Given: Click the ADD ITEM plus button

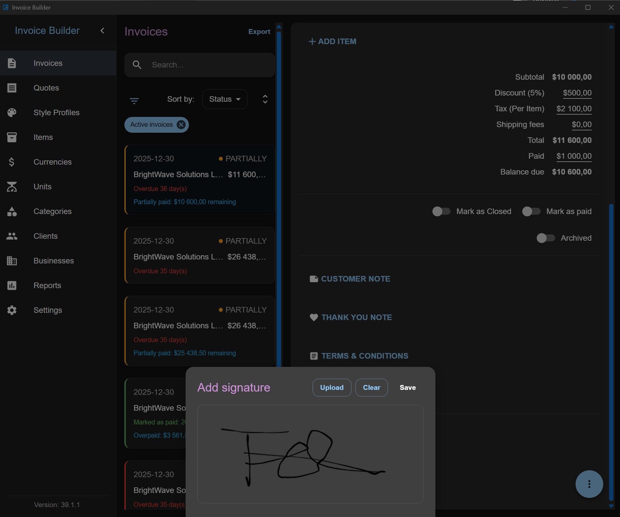Looking at the screenshot, I should [x=332, y=41].
